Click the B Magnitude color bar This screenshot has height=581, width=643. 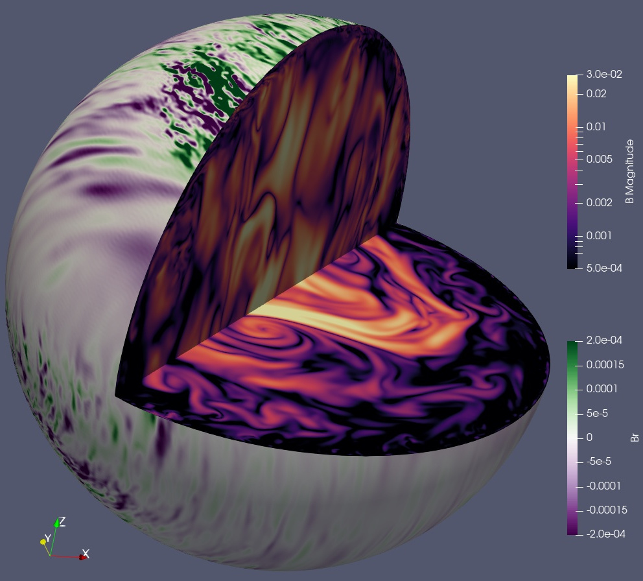pyautogui.click(x=572, y=172)
